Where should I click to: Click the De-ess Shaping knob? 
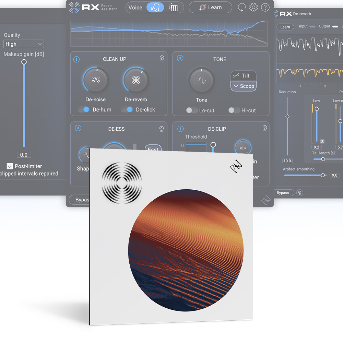pyautogui.click(x=84, y=154)
